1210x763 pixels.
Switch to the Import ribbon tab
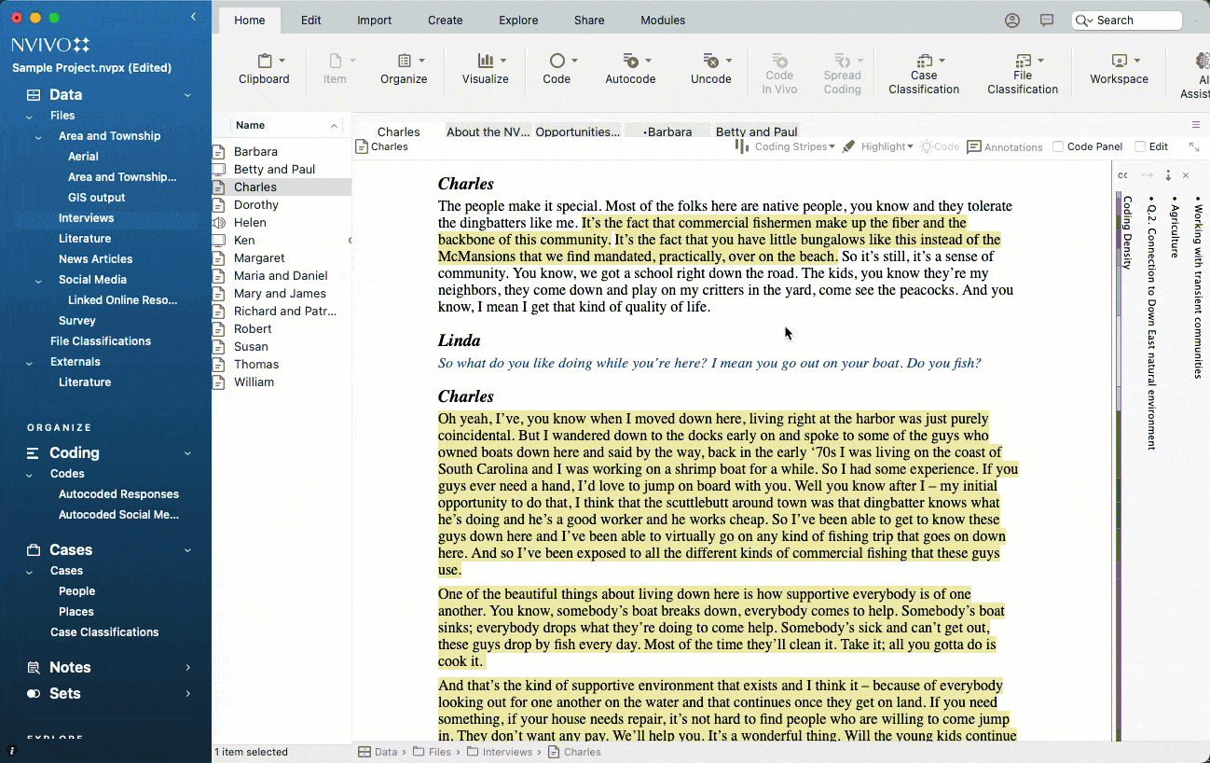point(374,20)
